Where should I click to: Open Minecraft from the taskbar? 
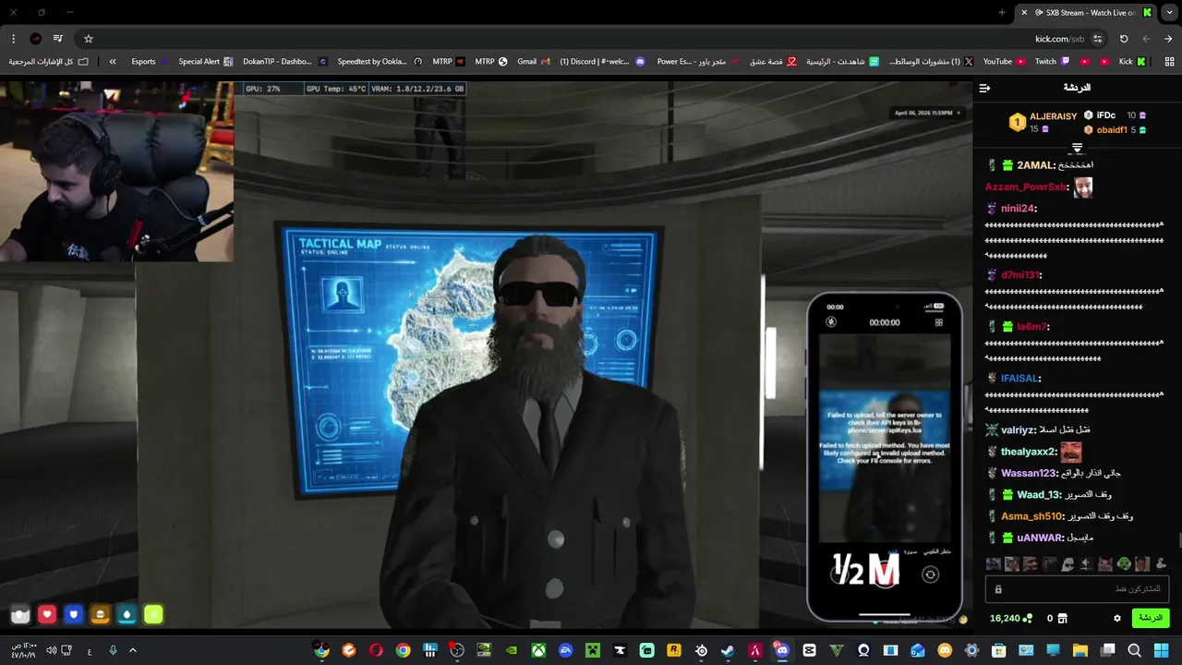coord(592,650)
